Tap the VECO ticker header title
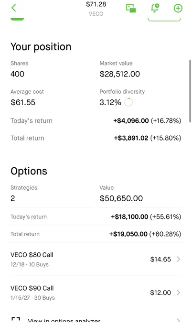The width and height of the screenshot is (192, 325). click(x=96, y=14)
